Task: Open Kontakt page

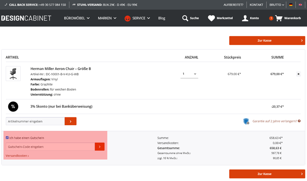Action: click(x=256, y=5)
